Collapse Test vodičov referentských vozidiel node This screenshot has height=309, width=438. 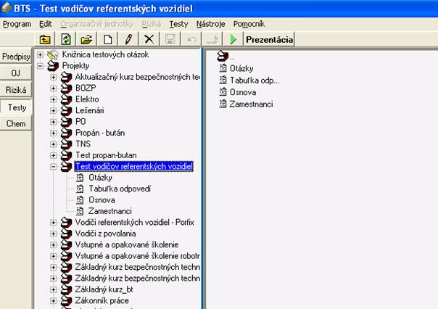point(53,167)
